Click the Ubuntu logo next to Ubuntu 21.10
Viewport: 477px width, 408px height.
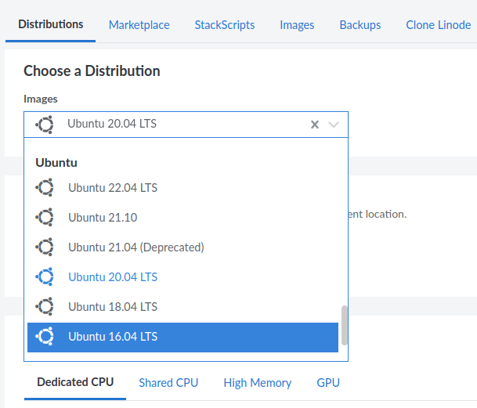pyautogui.click(x=45, y=217)
